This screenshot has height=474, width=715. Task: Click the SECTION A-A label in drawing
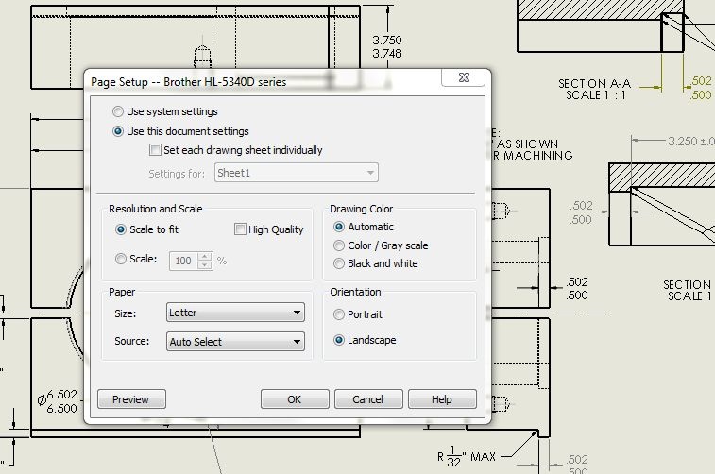595,84
